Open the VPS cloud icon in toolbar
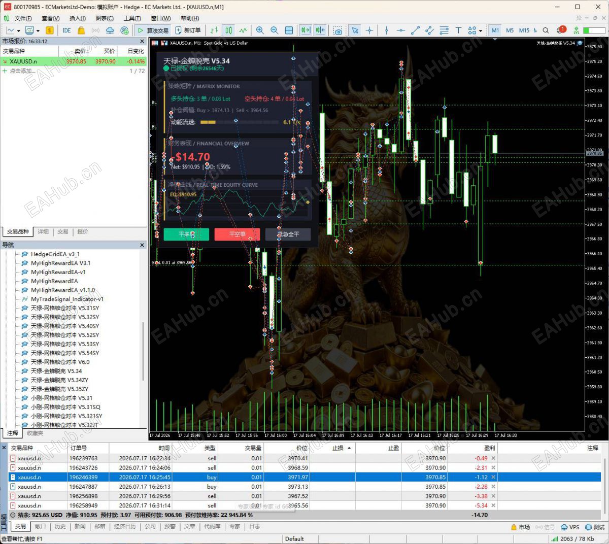This screenshot has width=609, height=544. (x=110, y=30)
